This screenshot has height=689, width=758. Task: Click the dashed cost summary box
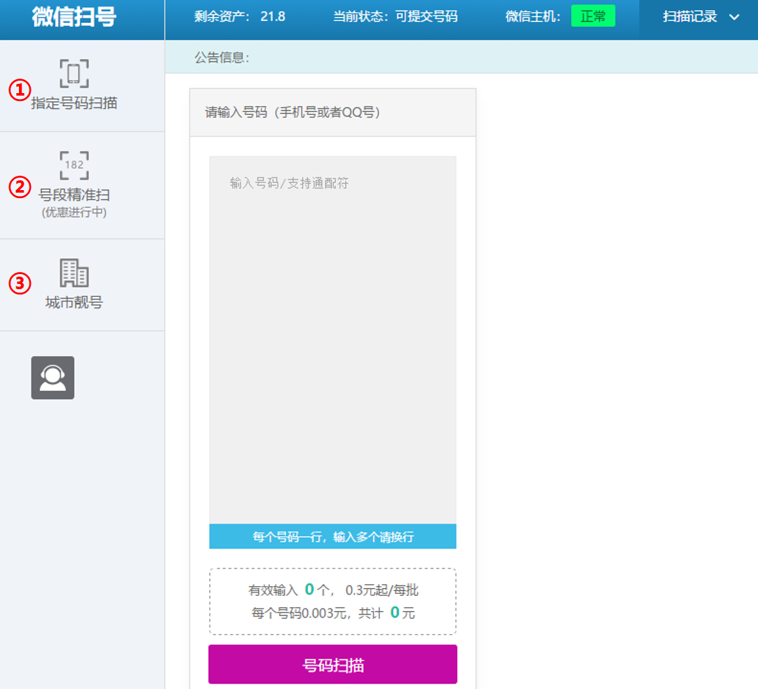click(x=332, y=601)
